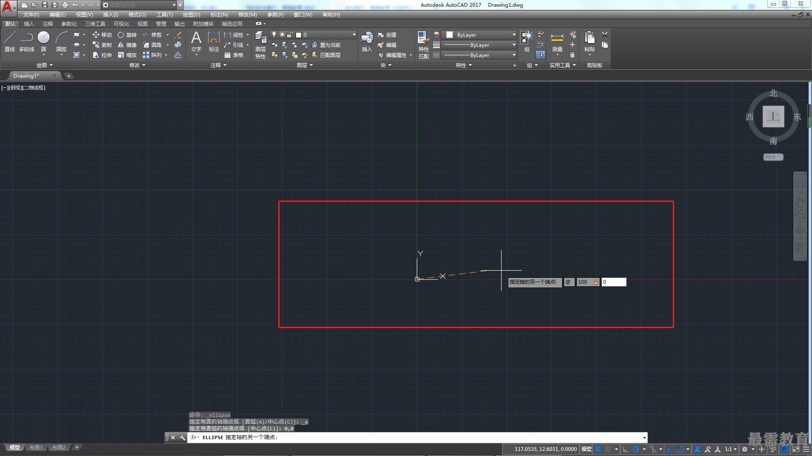Expand the 注释 (Annotation) panel
This screenshot has width=812, height=456.
click(218, 65)
